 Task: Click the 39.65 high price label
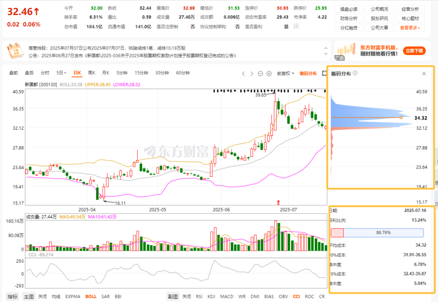pyautogui.click(x=260, y=95)
